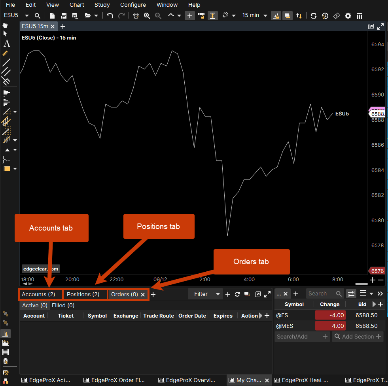Click Add Section in the watchlist
Viewport: 388px width, 386px height.
(358, 337)
